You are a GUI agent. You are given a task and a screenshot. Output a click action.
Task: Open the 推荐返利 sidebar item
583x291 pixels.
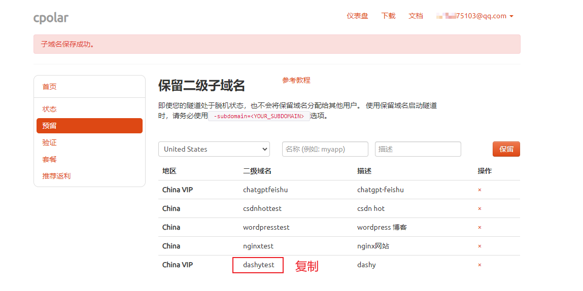pos(56,176)
